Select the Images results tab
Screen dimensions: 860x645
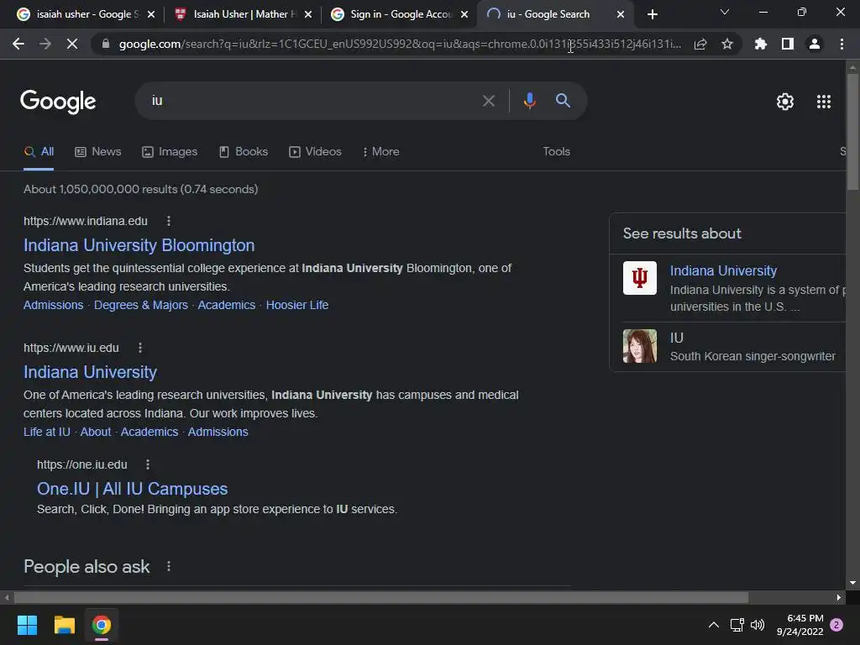pos(170,151)
